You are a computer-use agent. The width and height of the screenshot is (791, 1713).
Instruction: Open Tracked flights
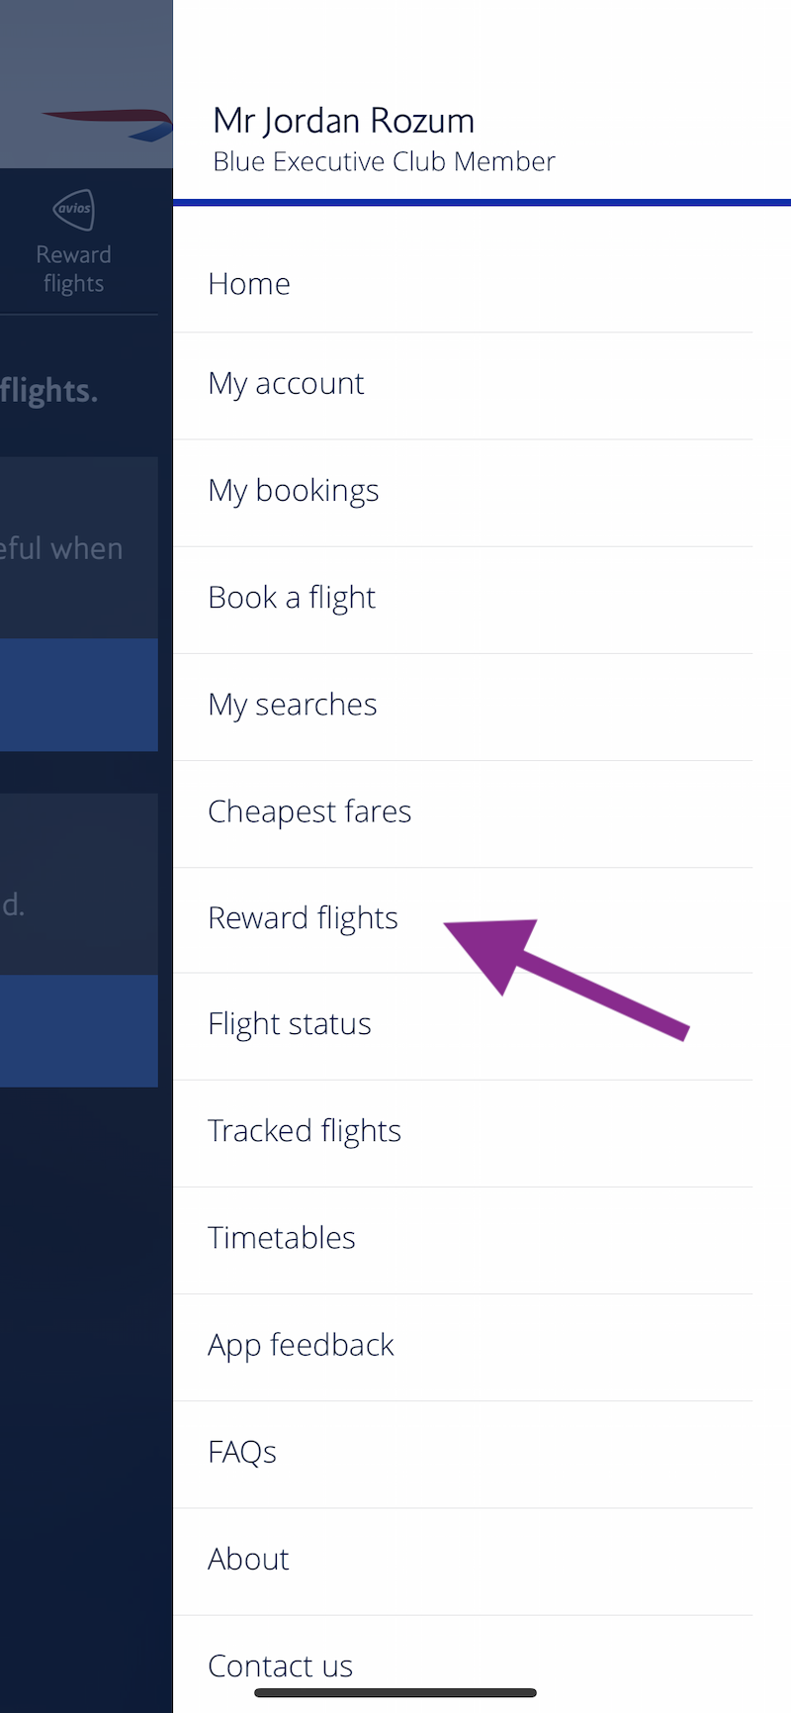click(x=463, y=1132)
